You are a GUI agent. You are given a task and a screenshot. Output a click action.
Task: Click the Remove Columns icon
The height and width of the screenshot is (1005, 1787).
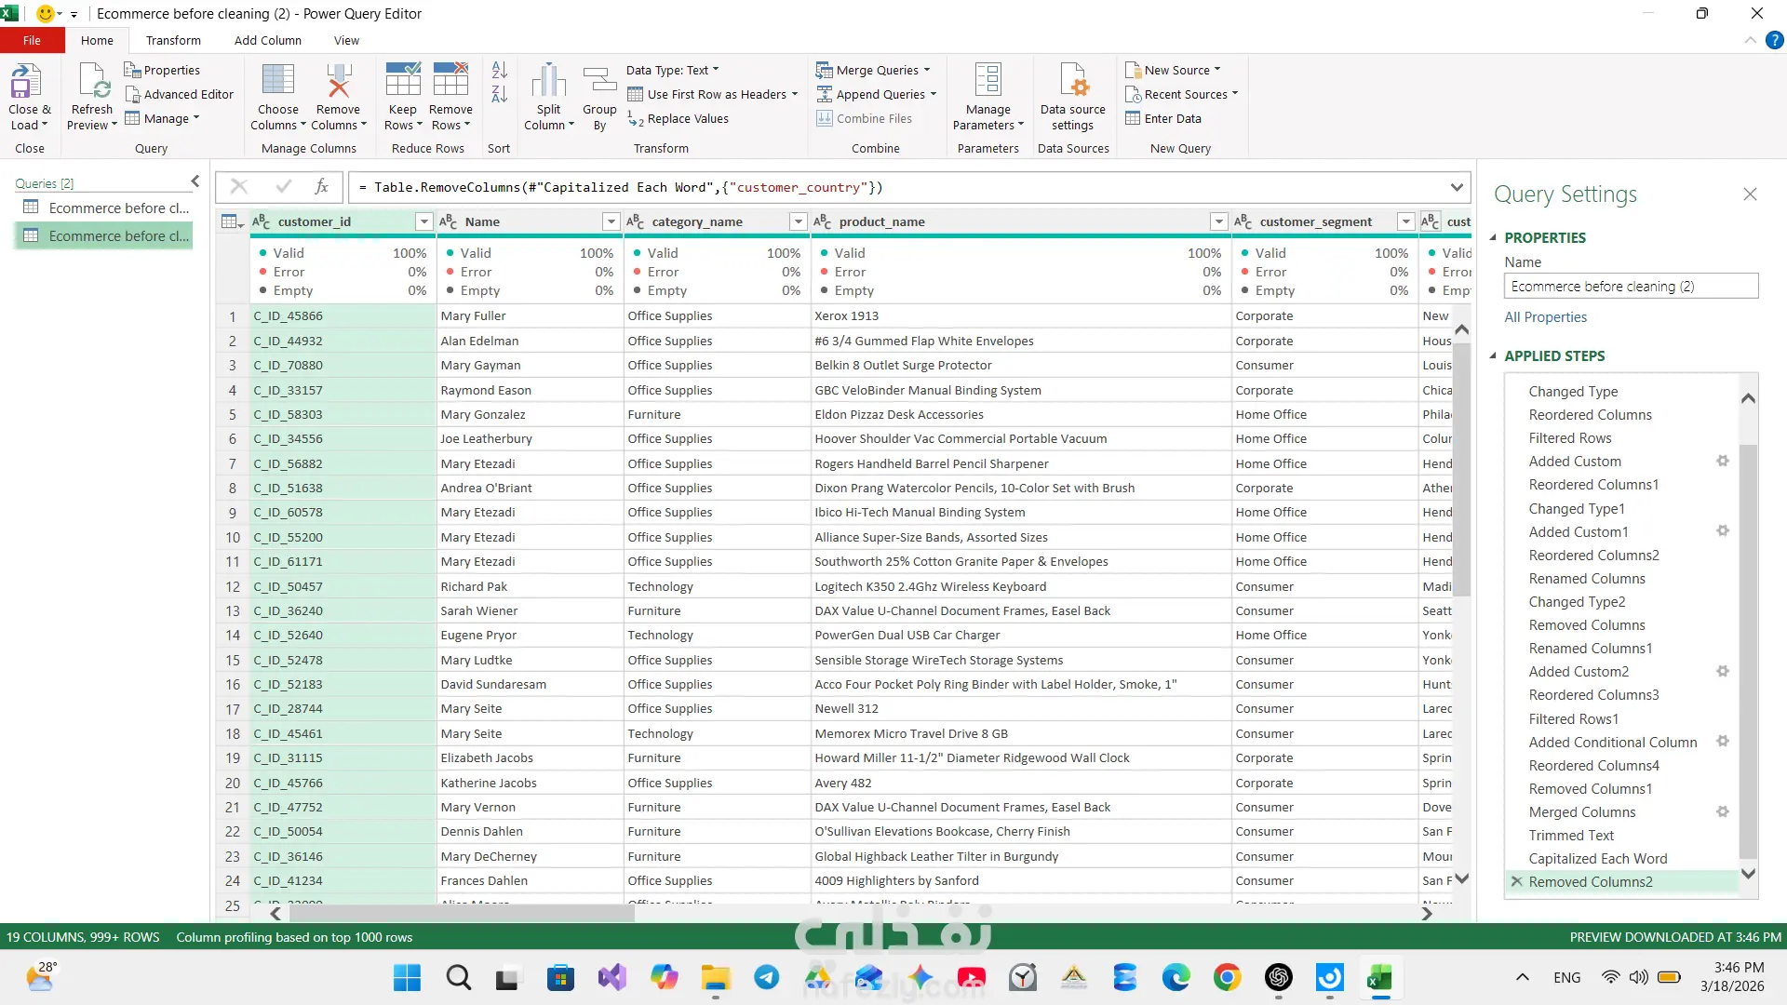tap(338, 82)
